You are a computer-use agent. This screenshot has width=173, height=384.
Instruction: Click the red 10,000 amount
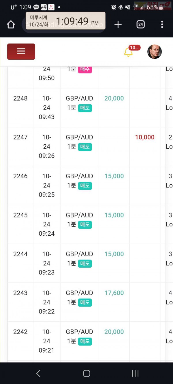[145, 137]
